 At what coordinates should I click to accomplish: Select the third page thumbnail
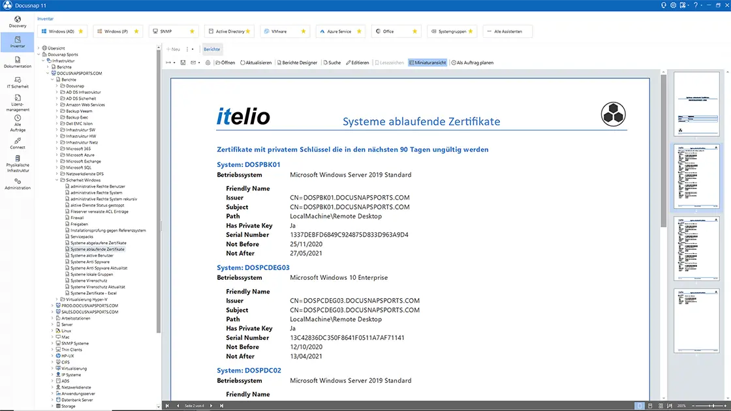click(x=696, y=249)
